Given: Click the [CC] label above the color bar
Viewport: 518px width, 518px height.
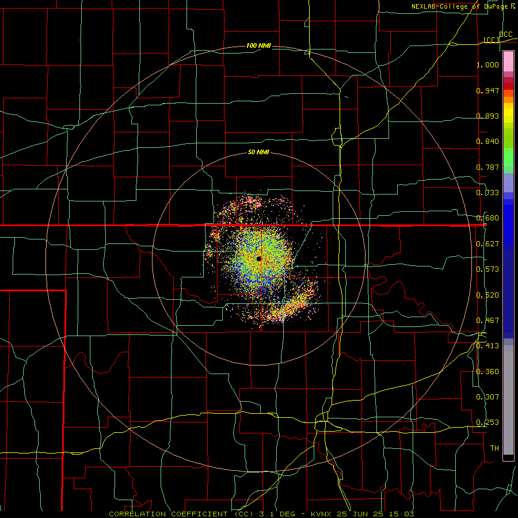Looking at the screenshot, I should (491, 40).
